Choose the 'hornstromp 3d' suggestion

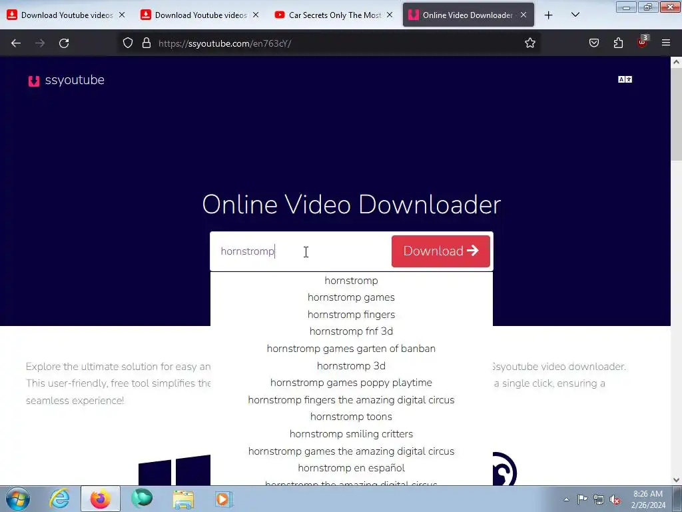tap(352, 366)
